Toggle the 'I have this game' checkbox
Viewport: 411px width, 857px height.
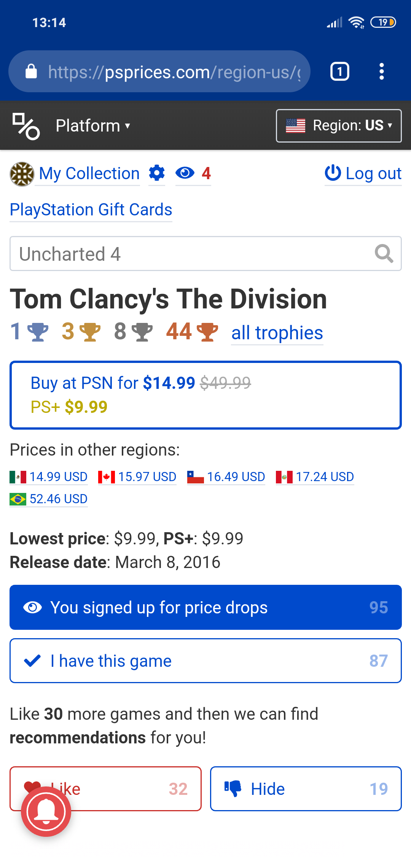[x=205, y=661]
